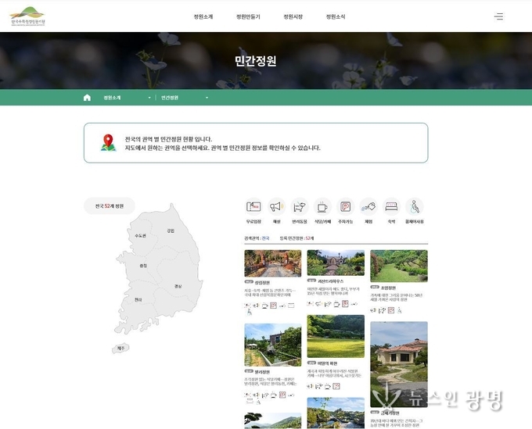Click parking icon in 초암정원 card
The width and height of the screenshot is (532, 429).
(x=391, y=310)
